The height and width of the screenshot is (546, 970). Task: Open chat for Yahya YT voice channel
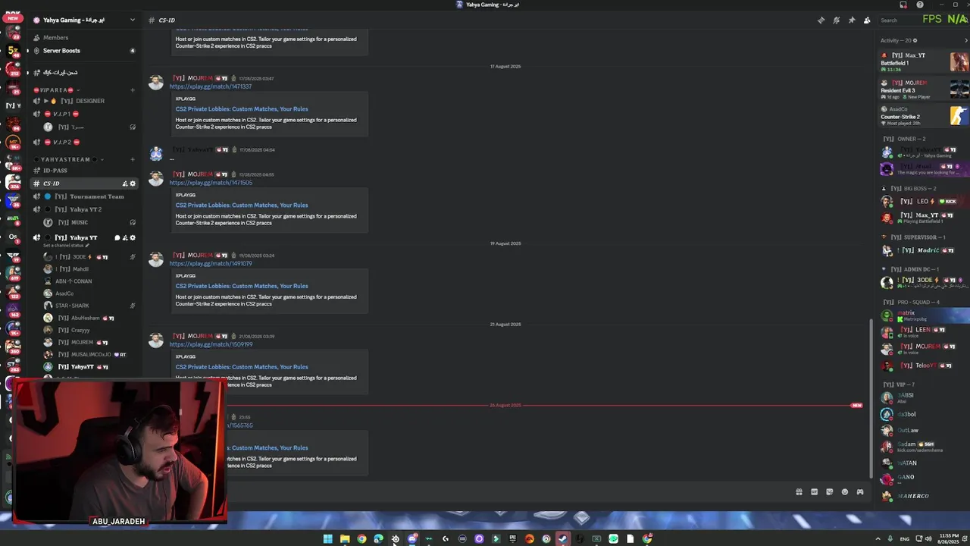pyautogui.click(x=117, y=238)
